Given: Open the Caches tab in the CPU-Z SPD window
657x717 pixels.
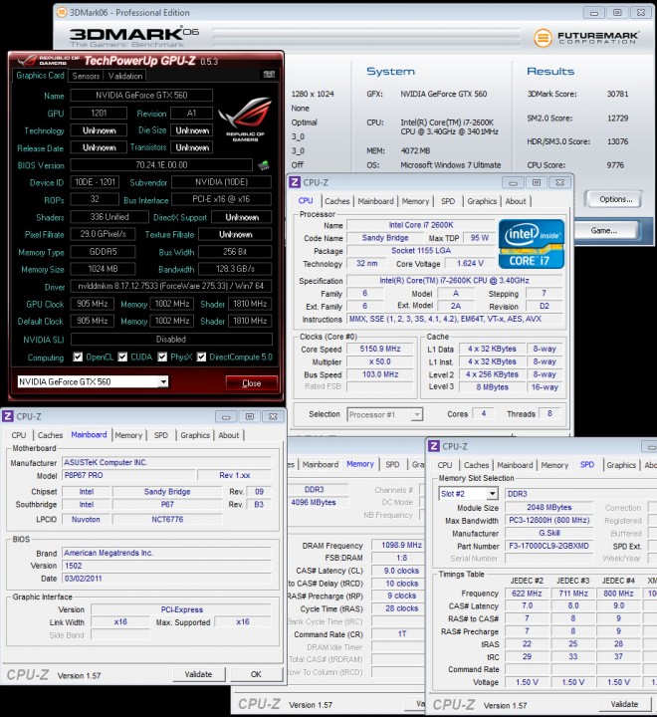Looking at the screenshot, I should click(476, 465).
